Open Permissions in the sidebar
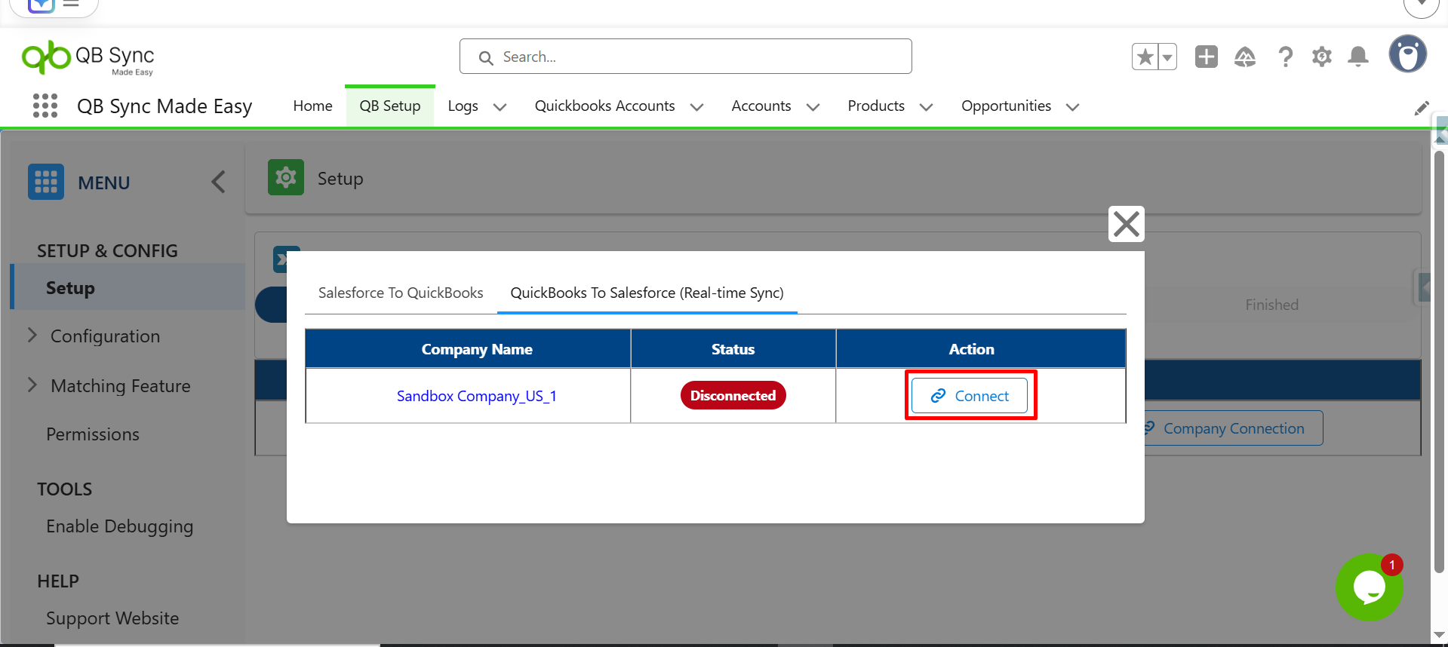This screenshot has height=647, width=1448. tap(93, 434)
